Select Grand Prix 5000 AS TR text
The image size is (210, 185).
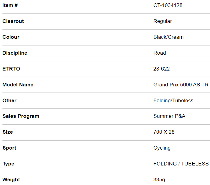point(181,85)
